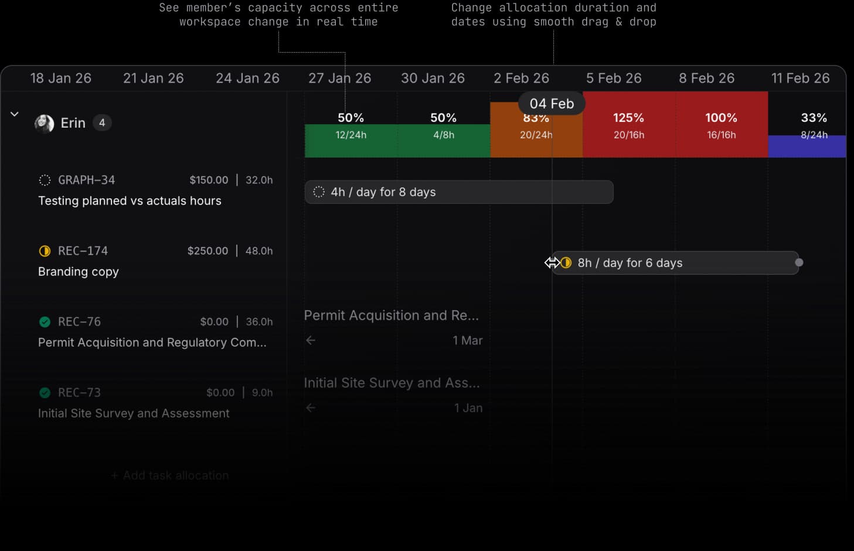Image resolution: width=854 pixels, height=551 pixels.
Task: Click the 9.0h hours value
Action: 262,393
